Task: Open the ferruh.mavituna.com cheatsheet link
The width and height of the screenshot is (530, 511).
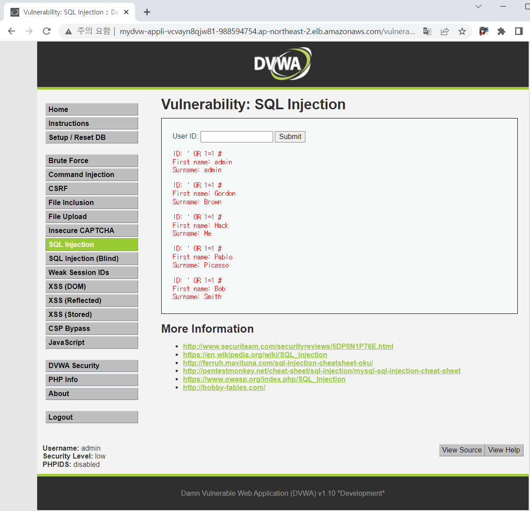Action: [x=278, y=363]
